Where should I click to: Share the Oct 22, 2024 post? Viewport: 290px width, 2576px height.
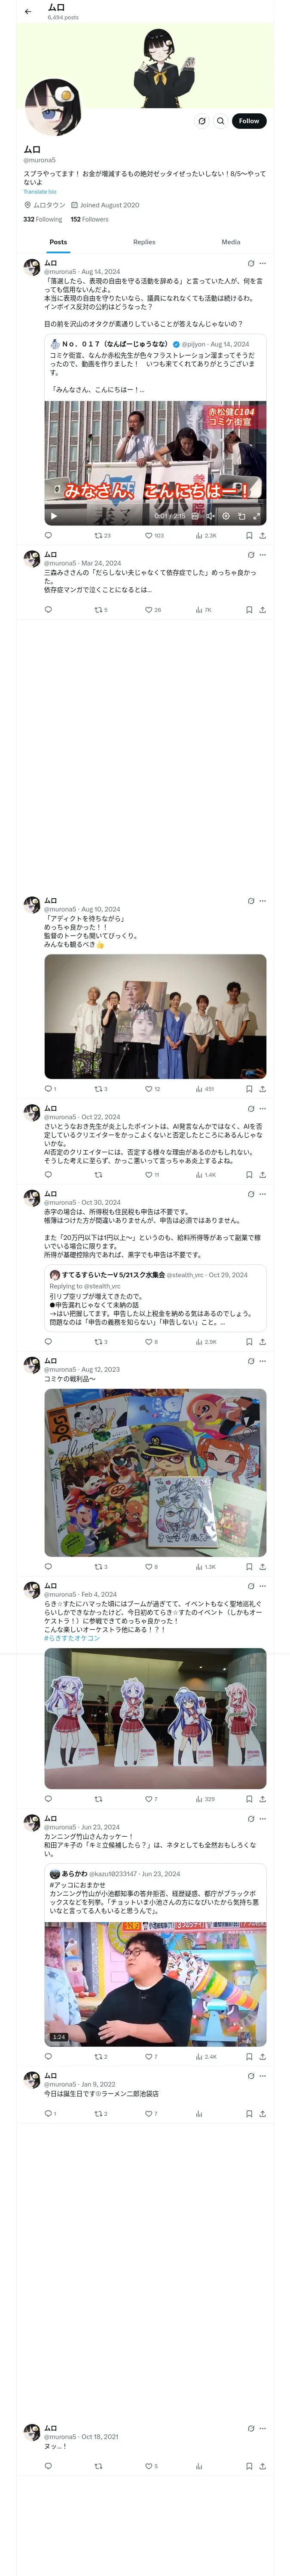point(263,1175)
